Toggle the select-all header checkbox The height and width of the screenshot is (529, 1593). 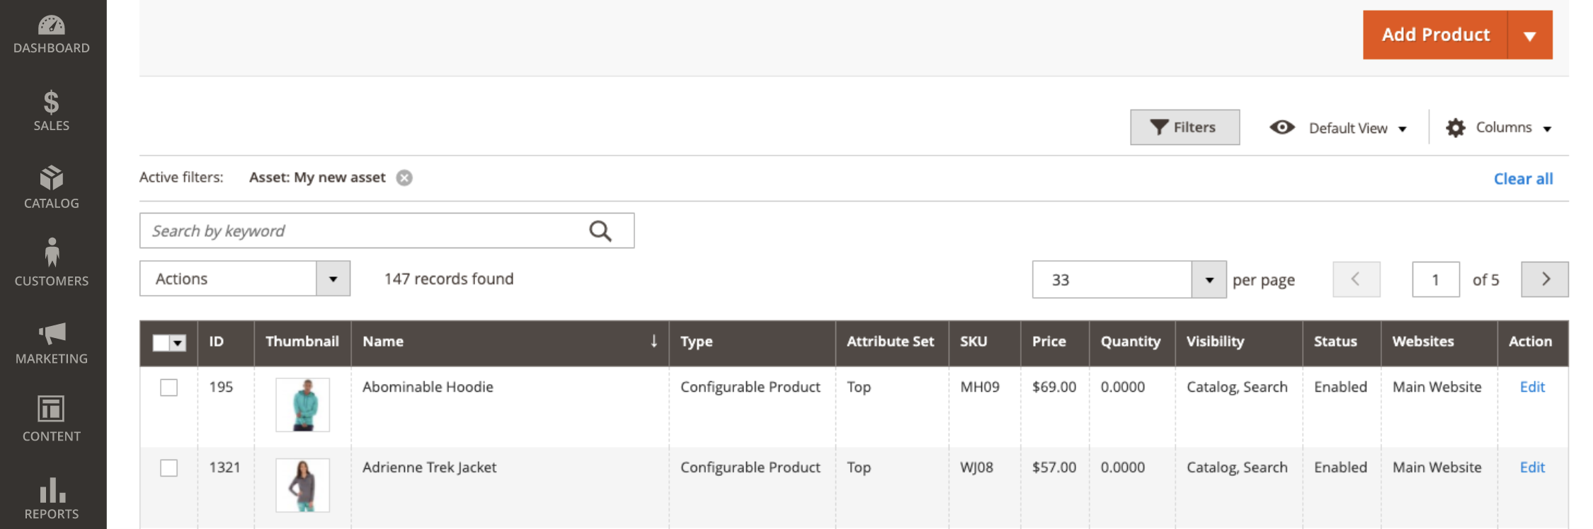pyautogui.click(x=161, y=343)
